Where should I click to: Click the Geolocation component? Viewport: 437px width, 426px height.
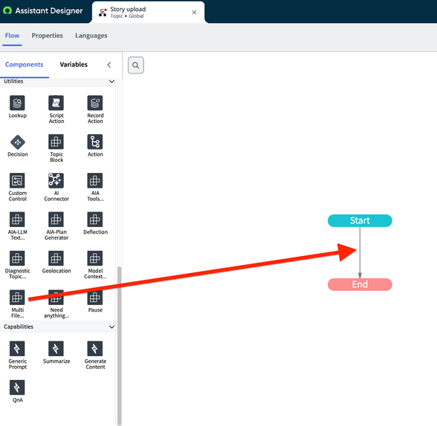[56, 262]
